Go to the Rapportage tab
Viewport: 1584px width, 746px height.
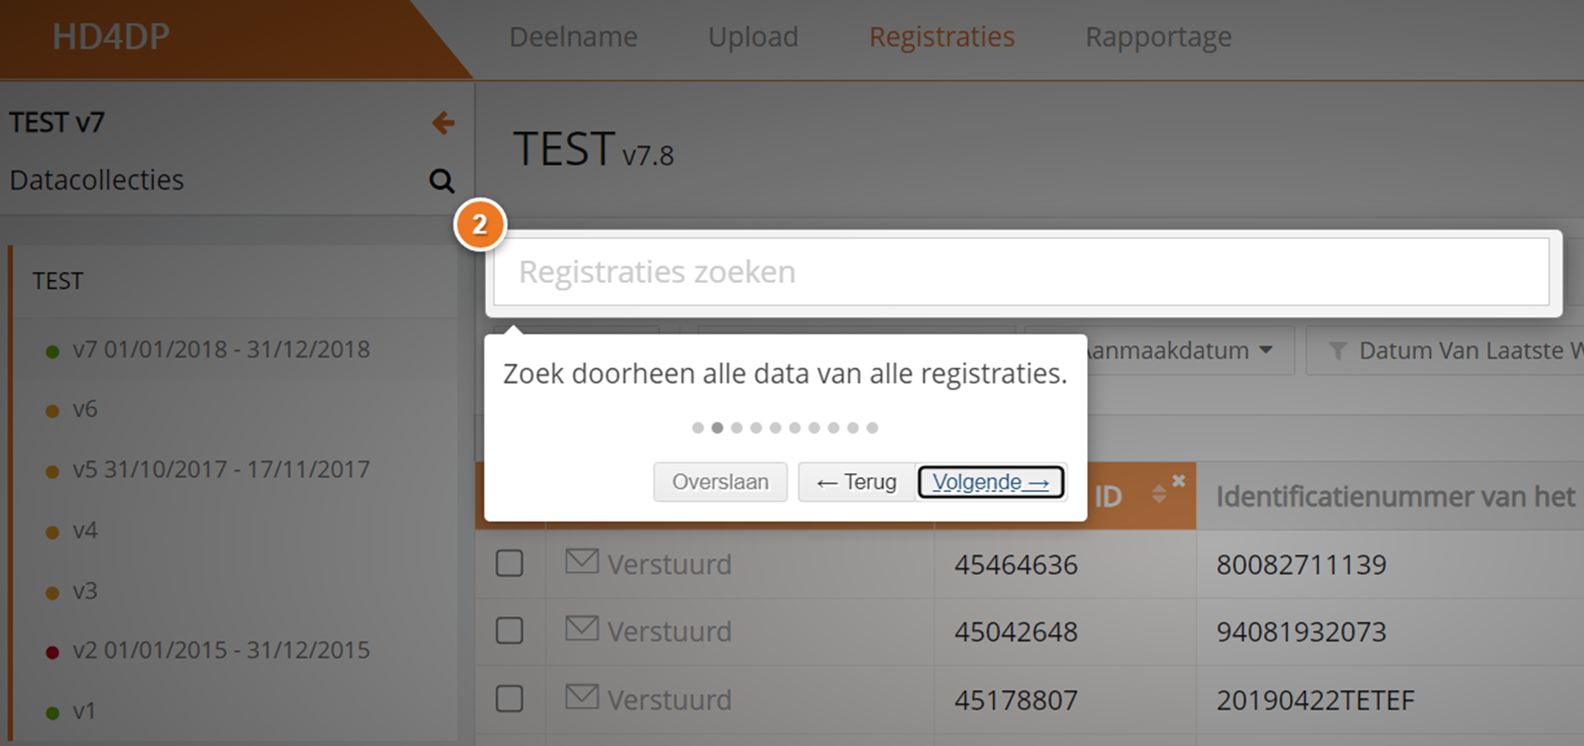[x=1157, y=37]
